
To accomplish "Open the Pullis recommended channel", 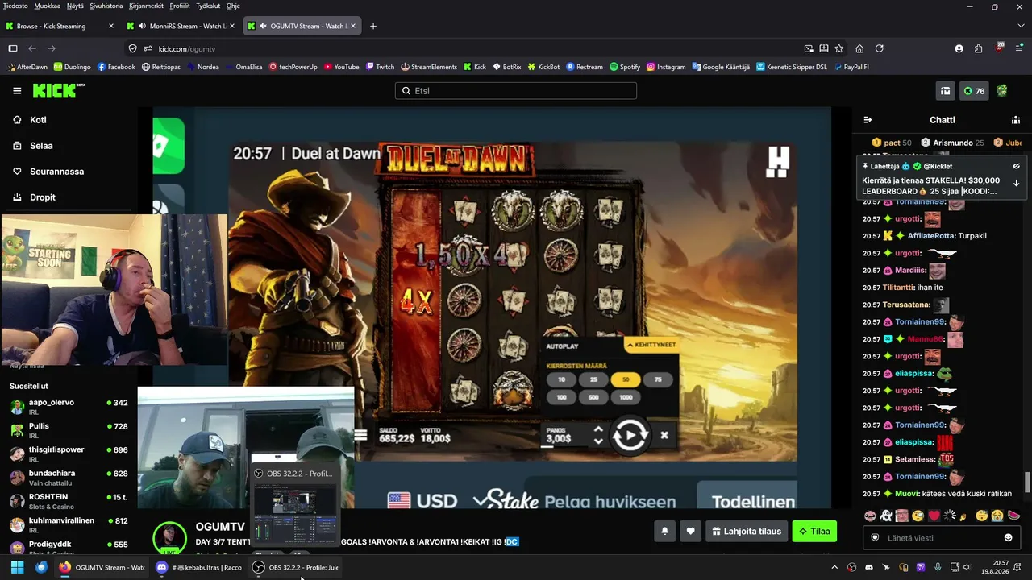I will 69,429.
